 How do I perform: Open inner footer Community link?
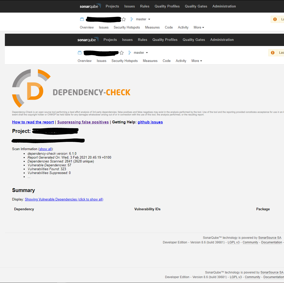[250, 242]
